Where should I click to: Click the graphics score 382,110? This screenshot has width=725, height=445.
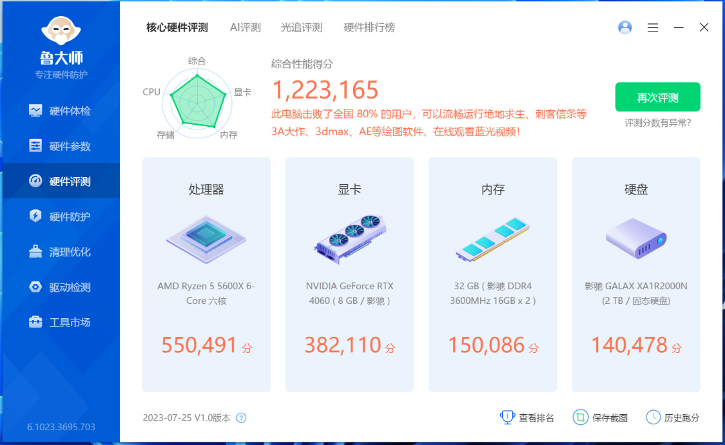point(343,345)
